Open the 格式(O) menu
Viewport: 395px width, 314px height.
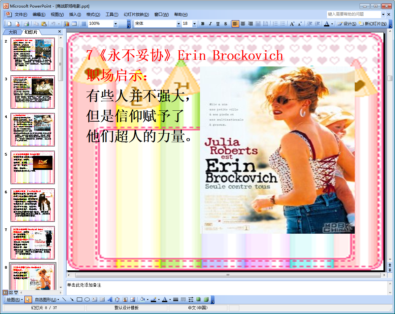93,15
